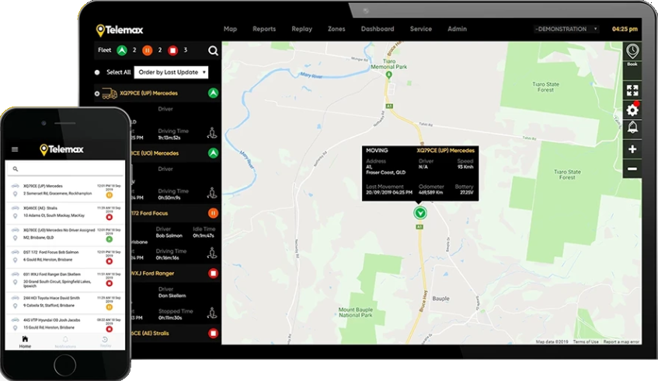658x381 pixels.
Task: Open the Service menu
Action: click(x=420, y=29)
